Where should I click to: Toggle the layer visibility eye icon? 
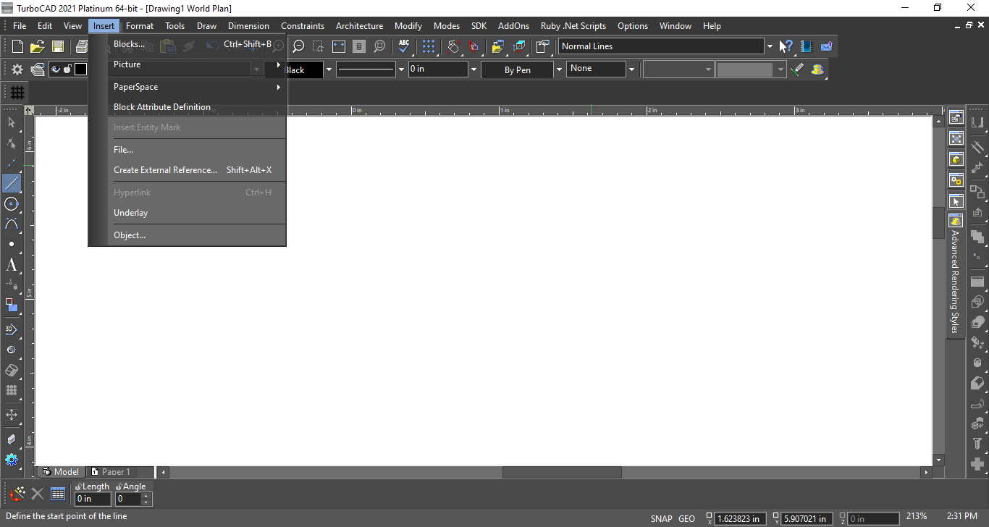point(56,69)
